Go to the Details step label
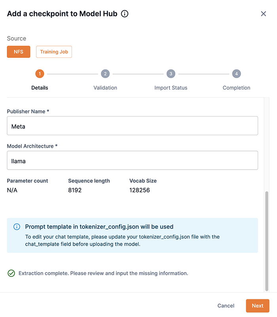This screenshot has width=277, height=317. (40, 88)
